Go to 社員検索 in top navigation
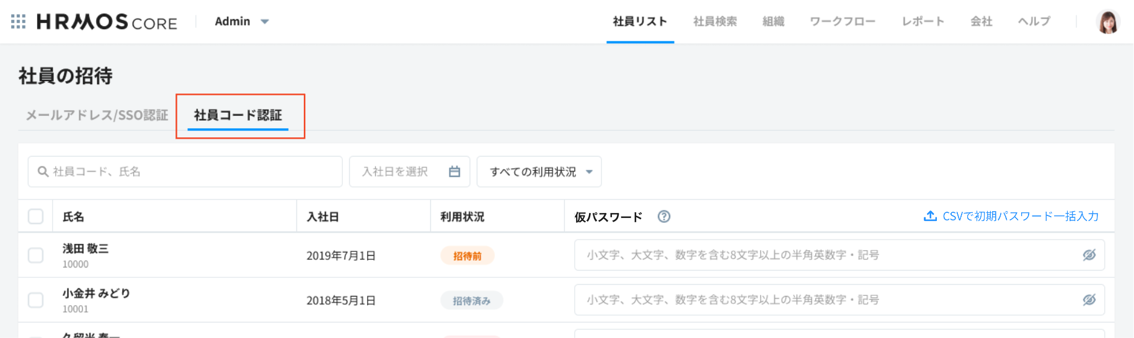The height and width of the screenshot is (338, 1134). (x=715, y=22)
